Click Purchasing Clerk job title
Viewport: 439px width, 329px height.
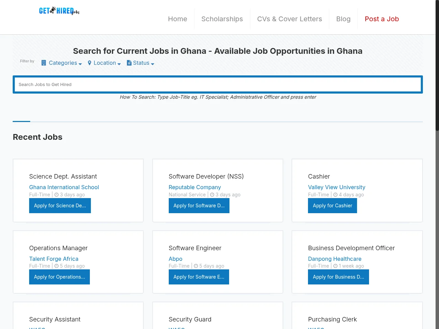(332, 319)
